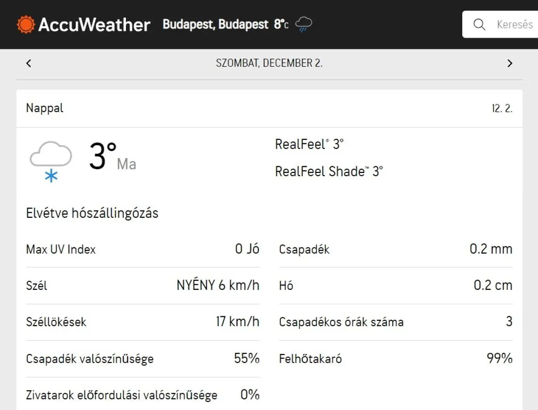The image size is (538, 410).
Task: Go to next day with right chevron
Action: click(509, 63)
